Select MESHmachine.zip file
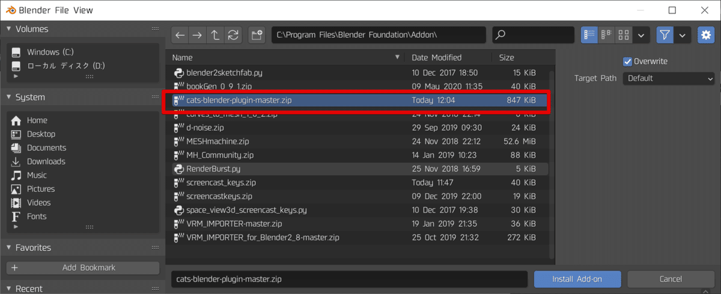 357,142
